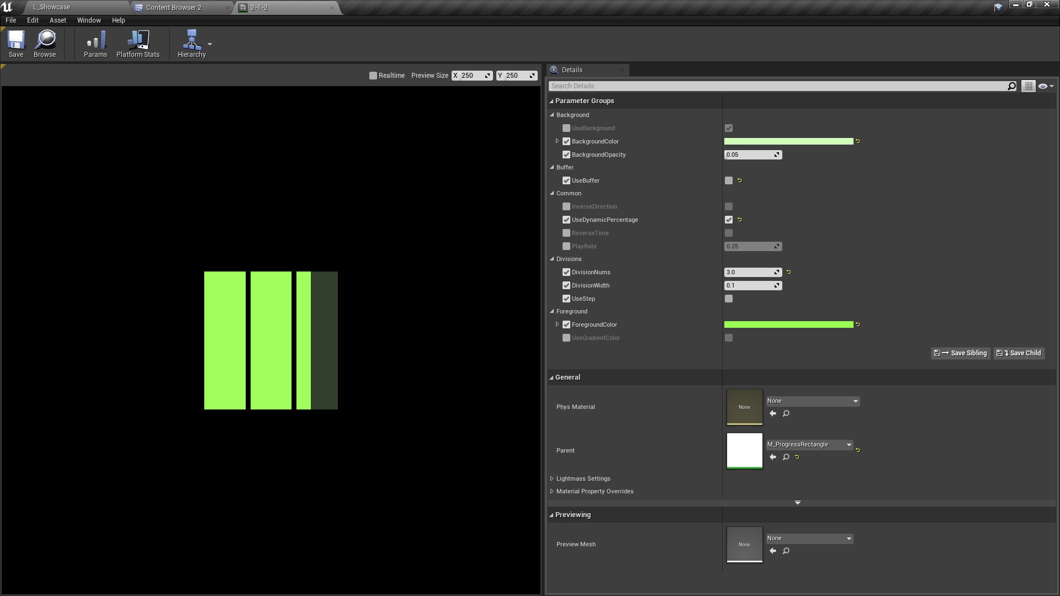The height and width of the screenshot is (596, 1060).
Task: Click the Save toolbar icon
Action: tap(16, 43)
